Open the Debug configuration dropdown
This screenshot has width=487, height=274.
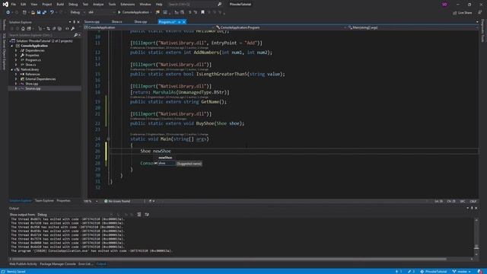(x=78, y=12)
